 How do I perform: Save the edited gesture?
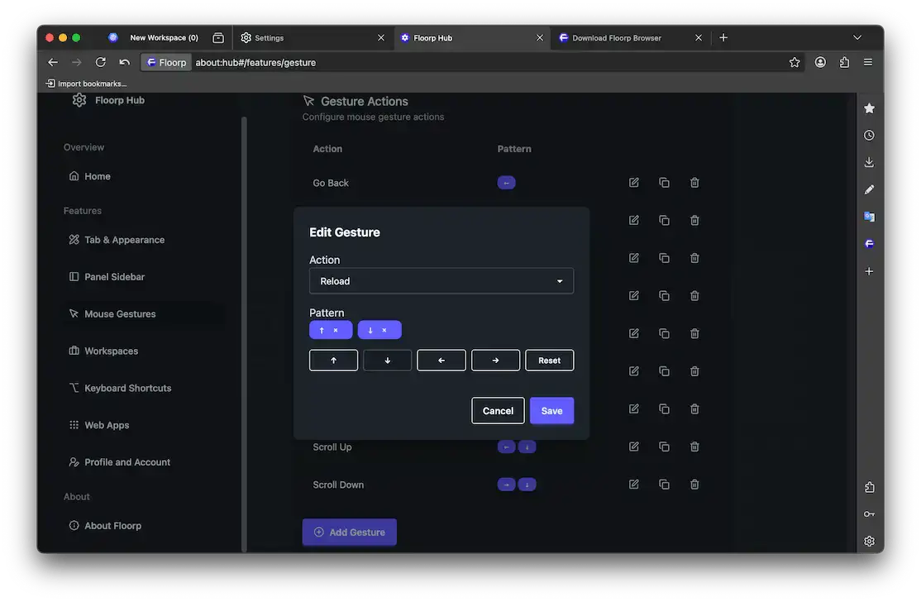point(551,410)
